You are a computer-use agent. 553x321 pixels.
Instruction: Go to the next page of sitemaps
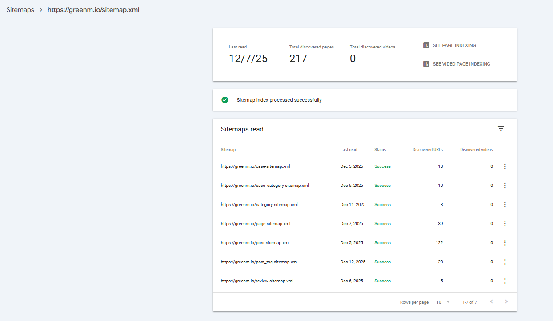point(506,302)
